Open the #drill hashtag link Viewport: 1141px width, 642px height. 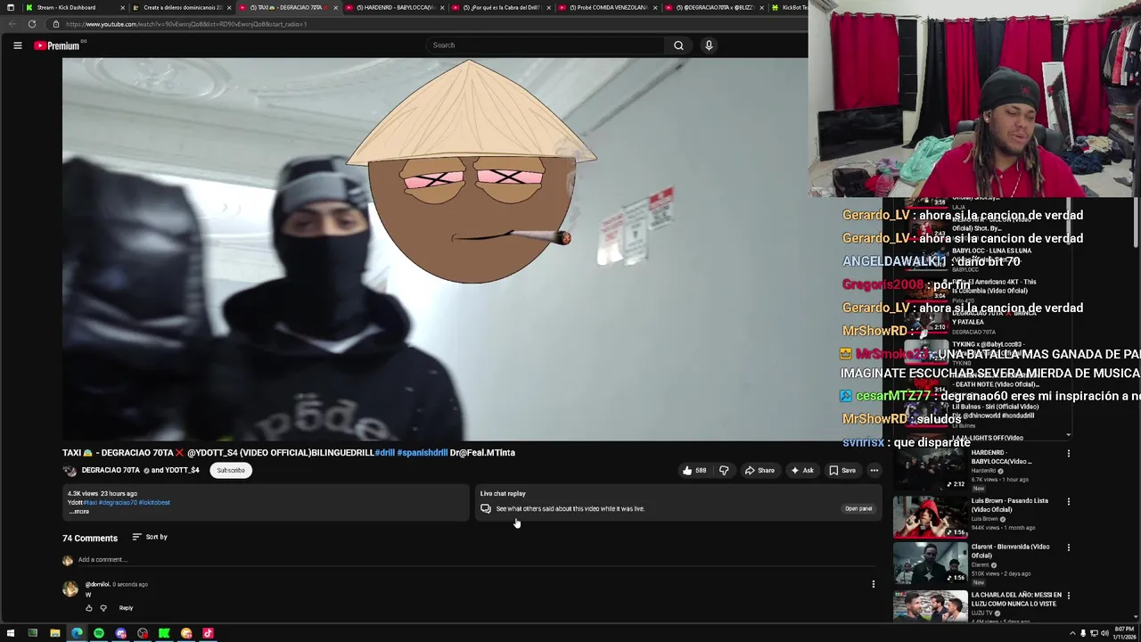pos(385,453)
